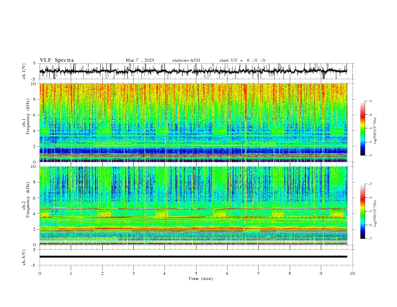Click the -3 label on ch.2 color bar

point(369,184)
